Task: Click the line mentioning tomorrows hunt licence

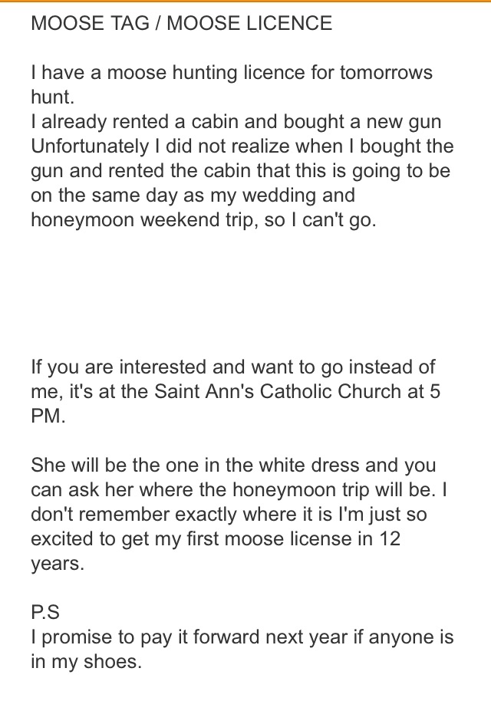Action: [232, 73]
